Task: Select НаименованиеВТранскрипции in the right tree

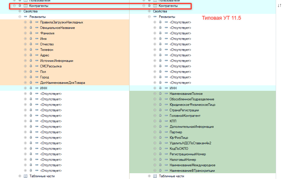Action: tap(192, 171)
